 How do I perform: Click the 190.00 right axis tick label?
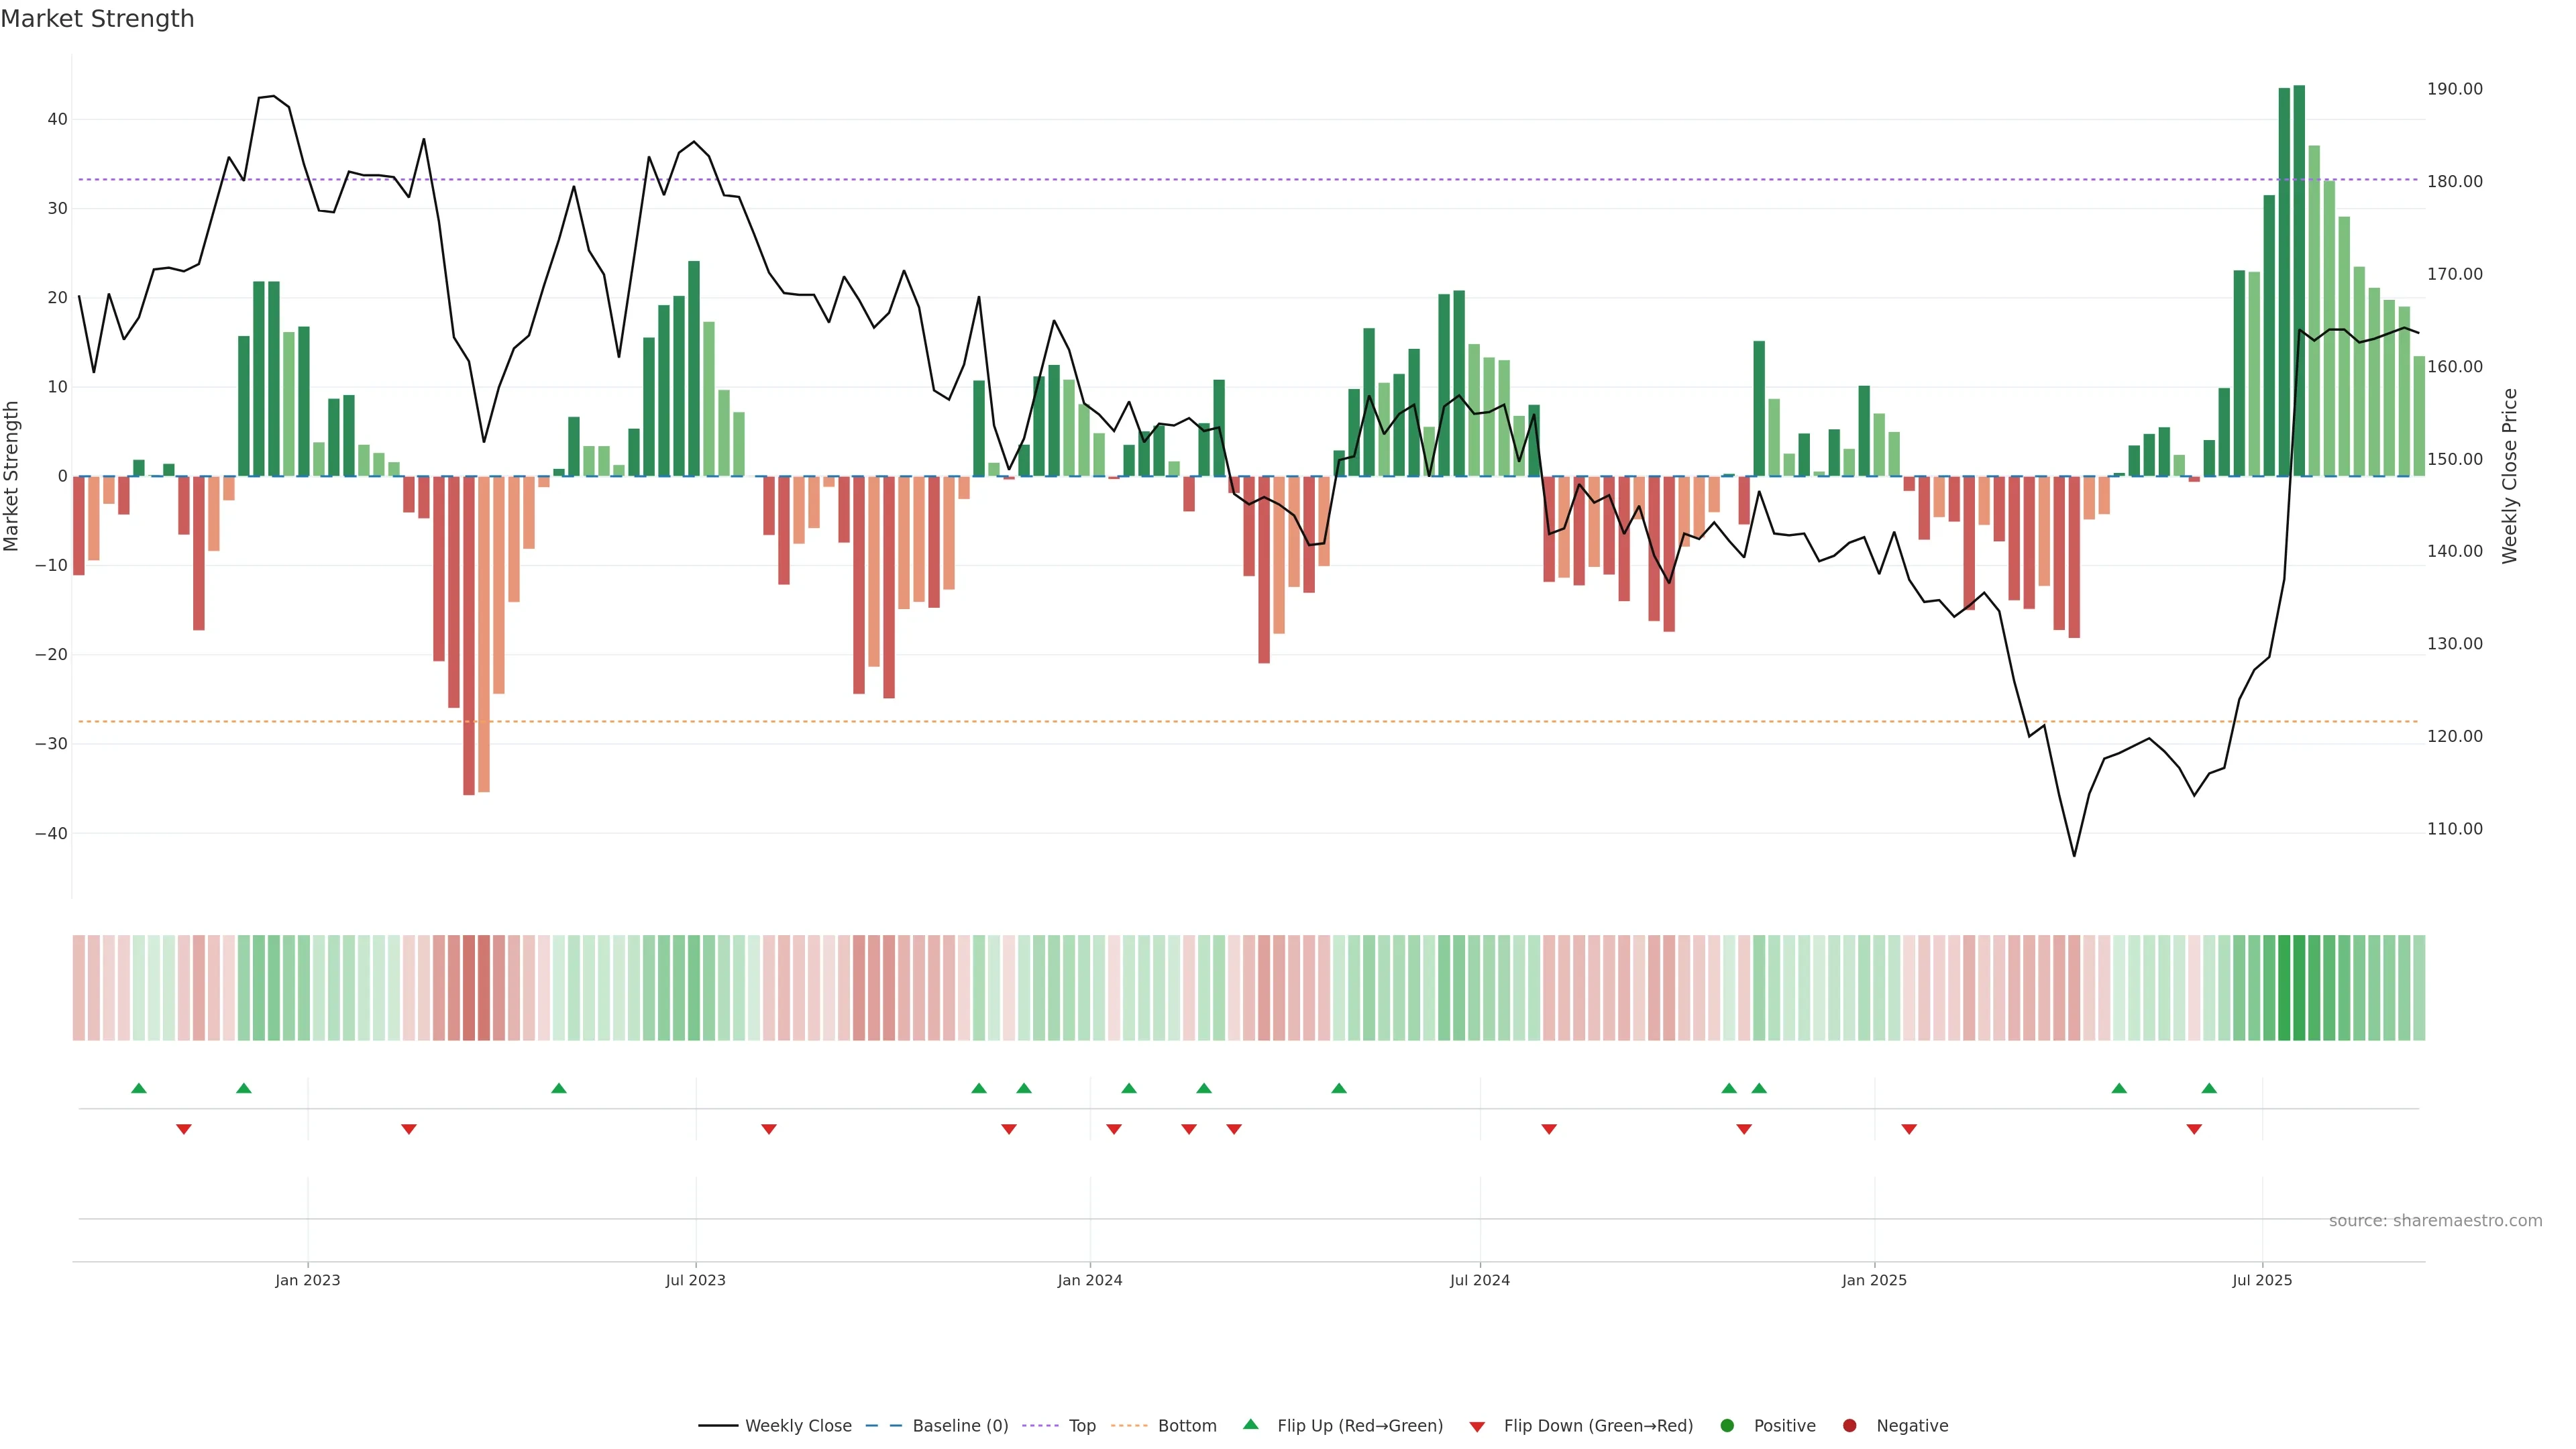click(2454, 89)
